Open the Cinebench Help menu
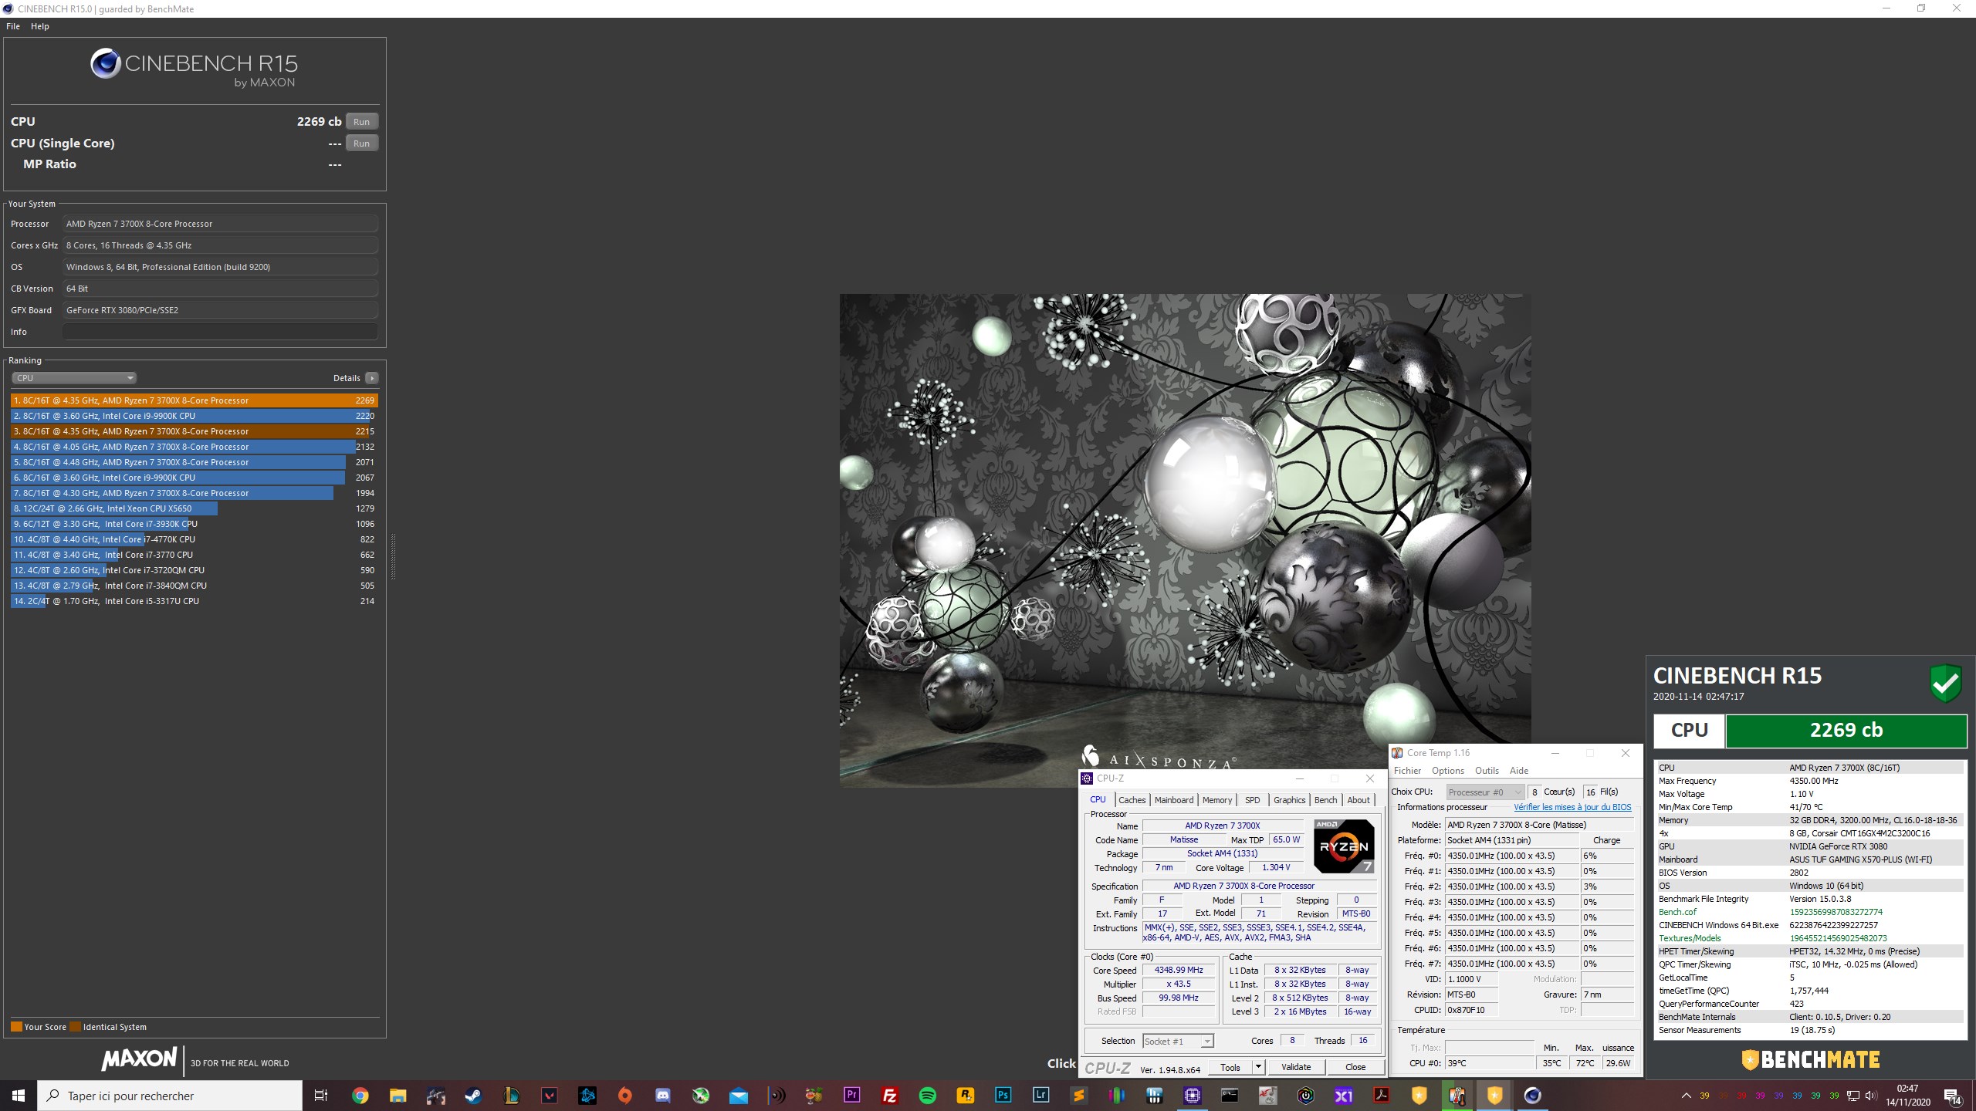 coord(40,26)
